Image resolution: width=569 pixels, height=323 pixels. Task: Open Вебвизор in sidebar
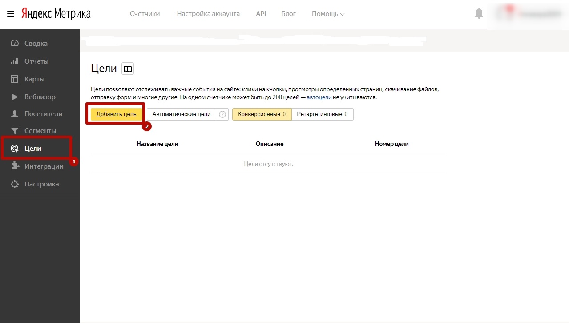(x=40, y=97)
